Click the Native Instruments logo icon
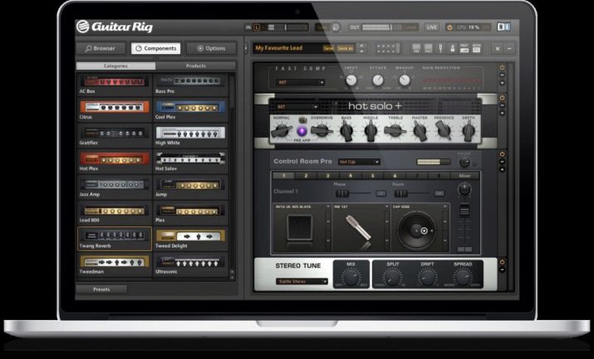 [x=503, y=27]
